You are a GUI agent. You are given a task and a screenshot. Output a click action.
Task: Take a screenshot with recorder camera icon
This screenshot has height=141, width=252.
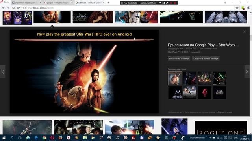[164, 3]
